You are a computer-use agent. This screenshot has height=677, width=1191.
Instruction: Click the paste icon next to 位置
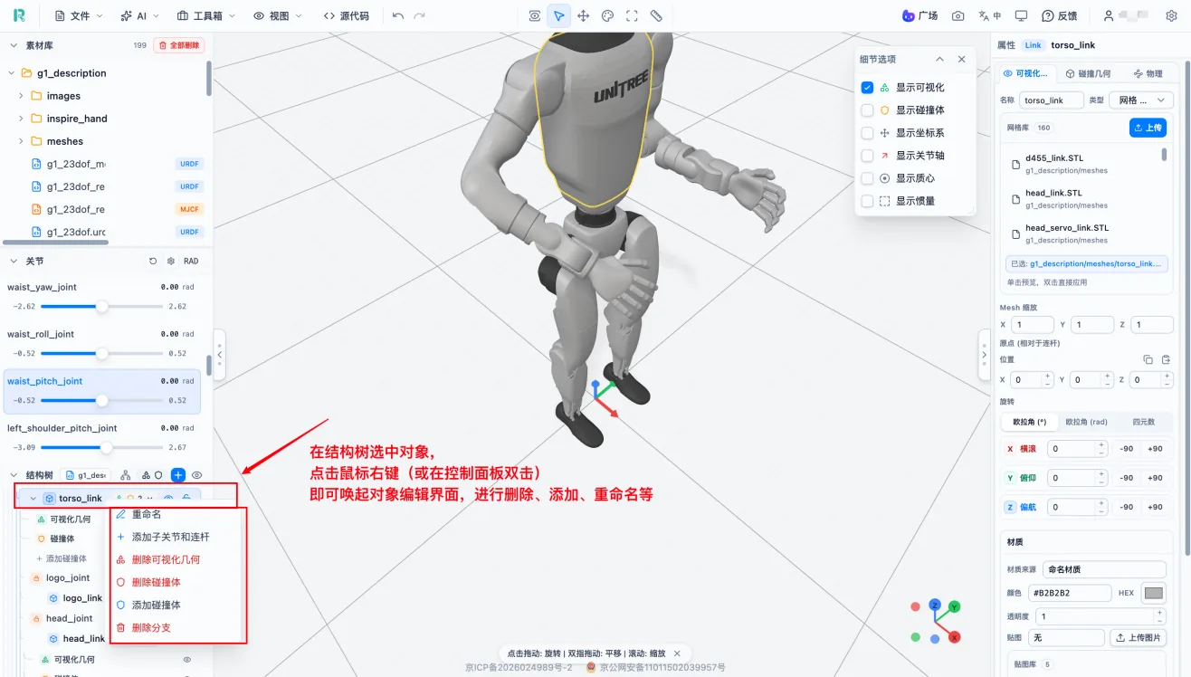click(x=1166, y=359)
